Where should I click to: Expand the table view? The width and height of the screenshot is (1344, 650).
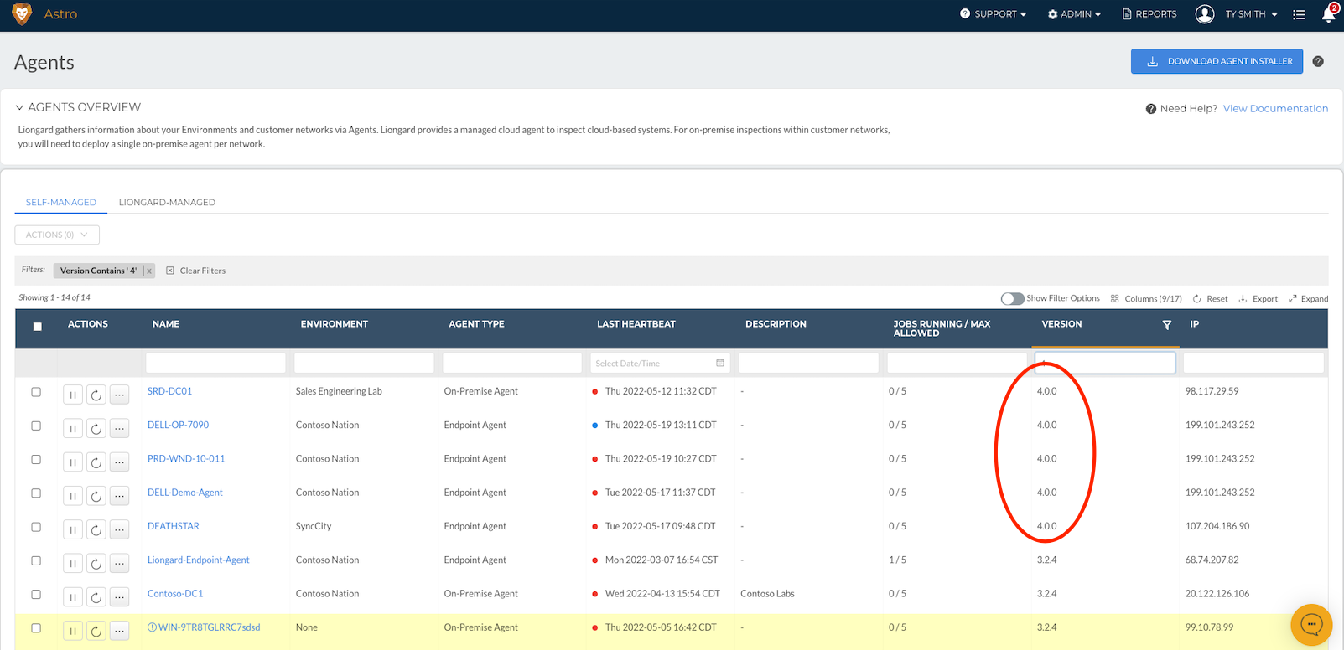tap(1308, 299)
